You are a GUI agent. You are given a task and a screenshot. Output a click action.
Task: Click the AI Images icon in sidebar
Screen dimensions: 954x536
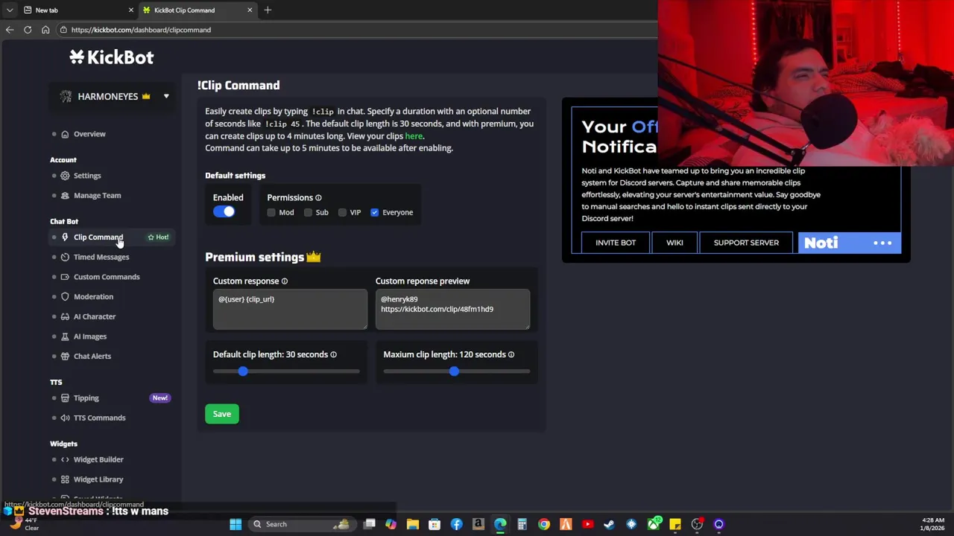pyautogui.click(x=65, y=336)
